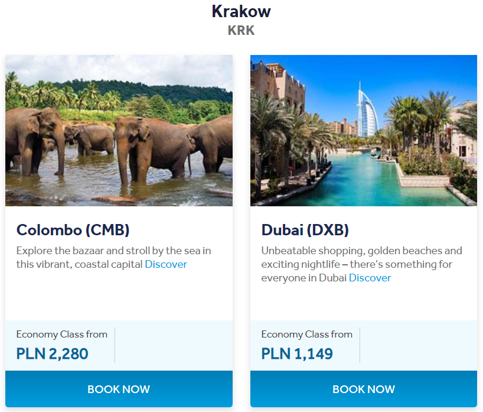Image resolution: width=483 pixels, height=412 pixels.
Task: Follow the Discover link for Dubai
Action: (370, 278)
